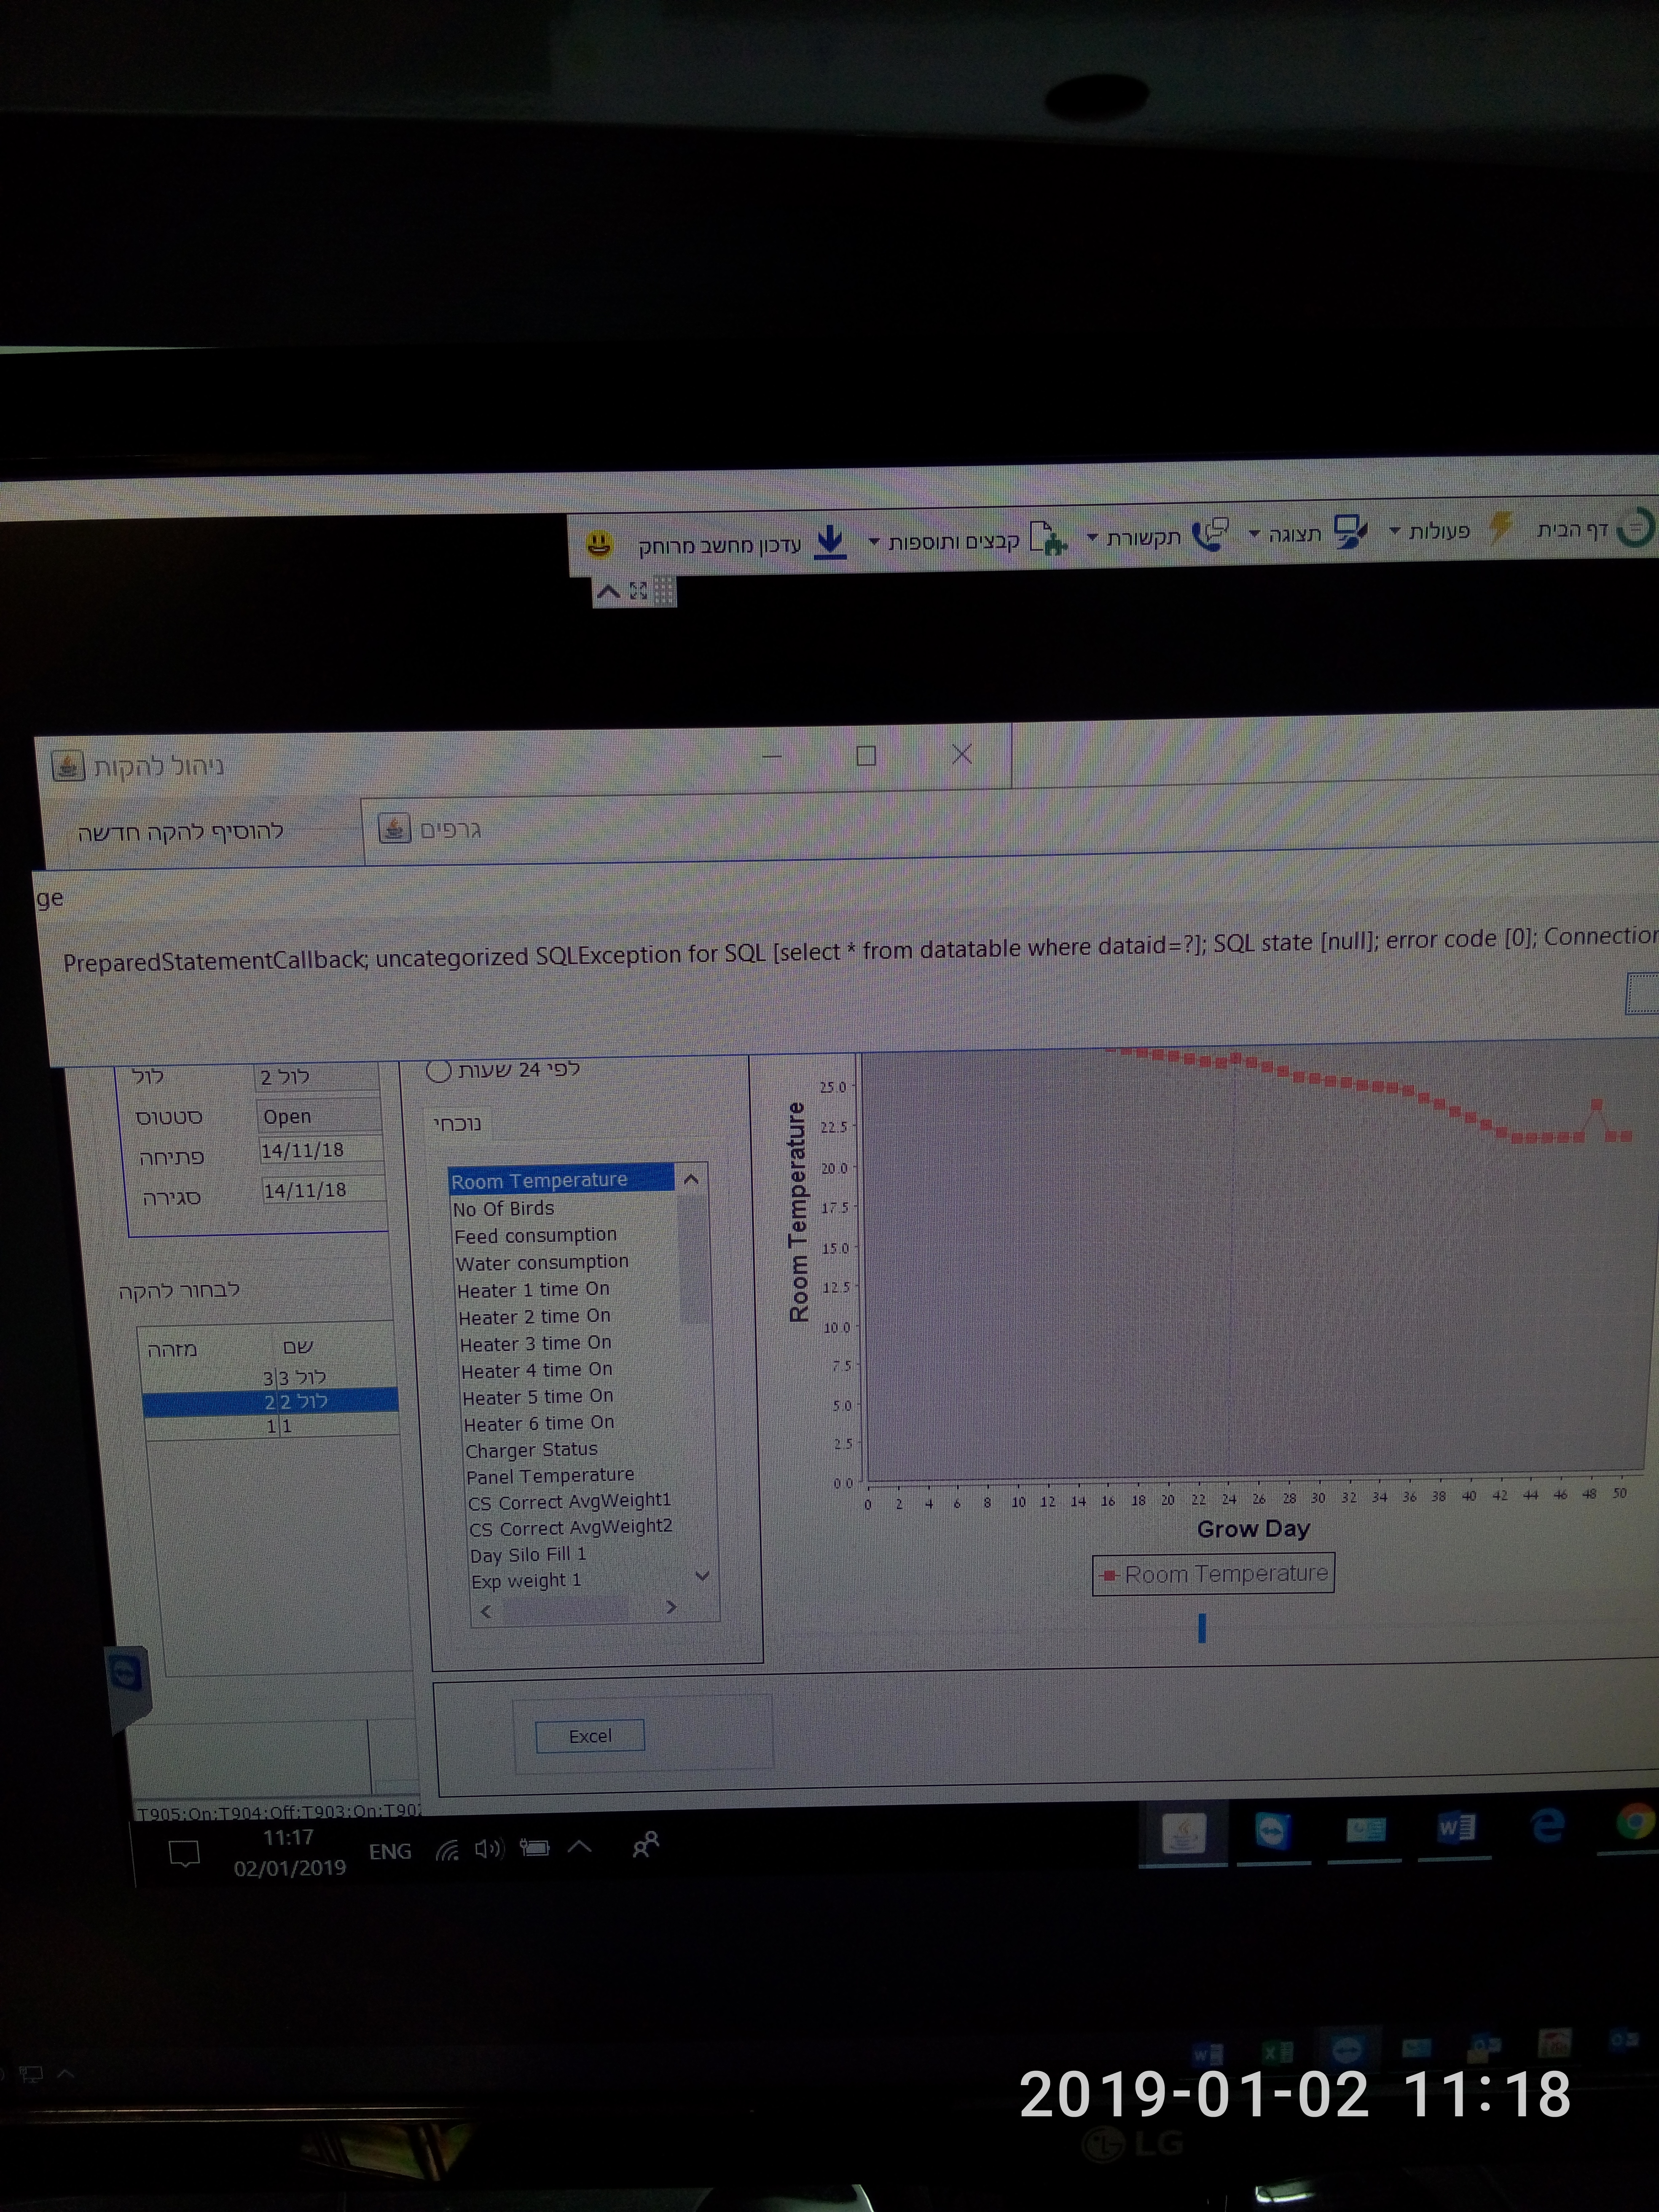The image size is (1659, 2212).
Task: Click the lightning bolt icon in TeamViewer toolbar
Action: [1500, 528]
